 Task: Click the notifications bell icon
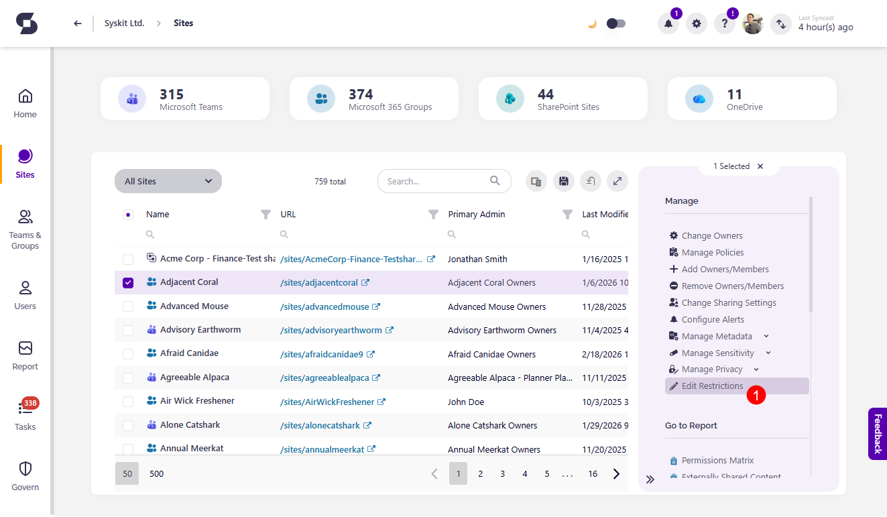pyautogui.click(x=668, y=24)
